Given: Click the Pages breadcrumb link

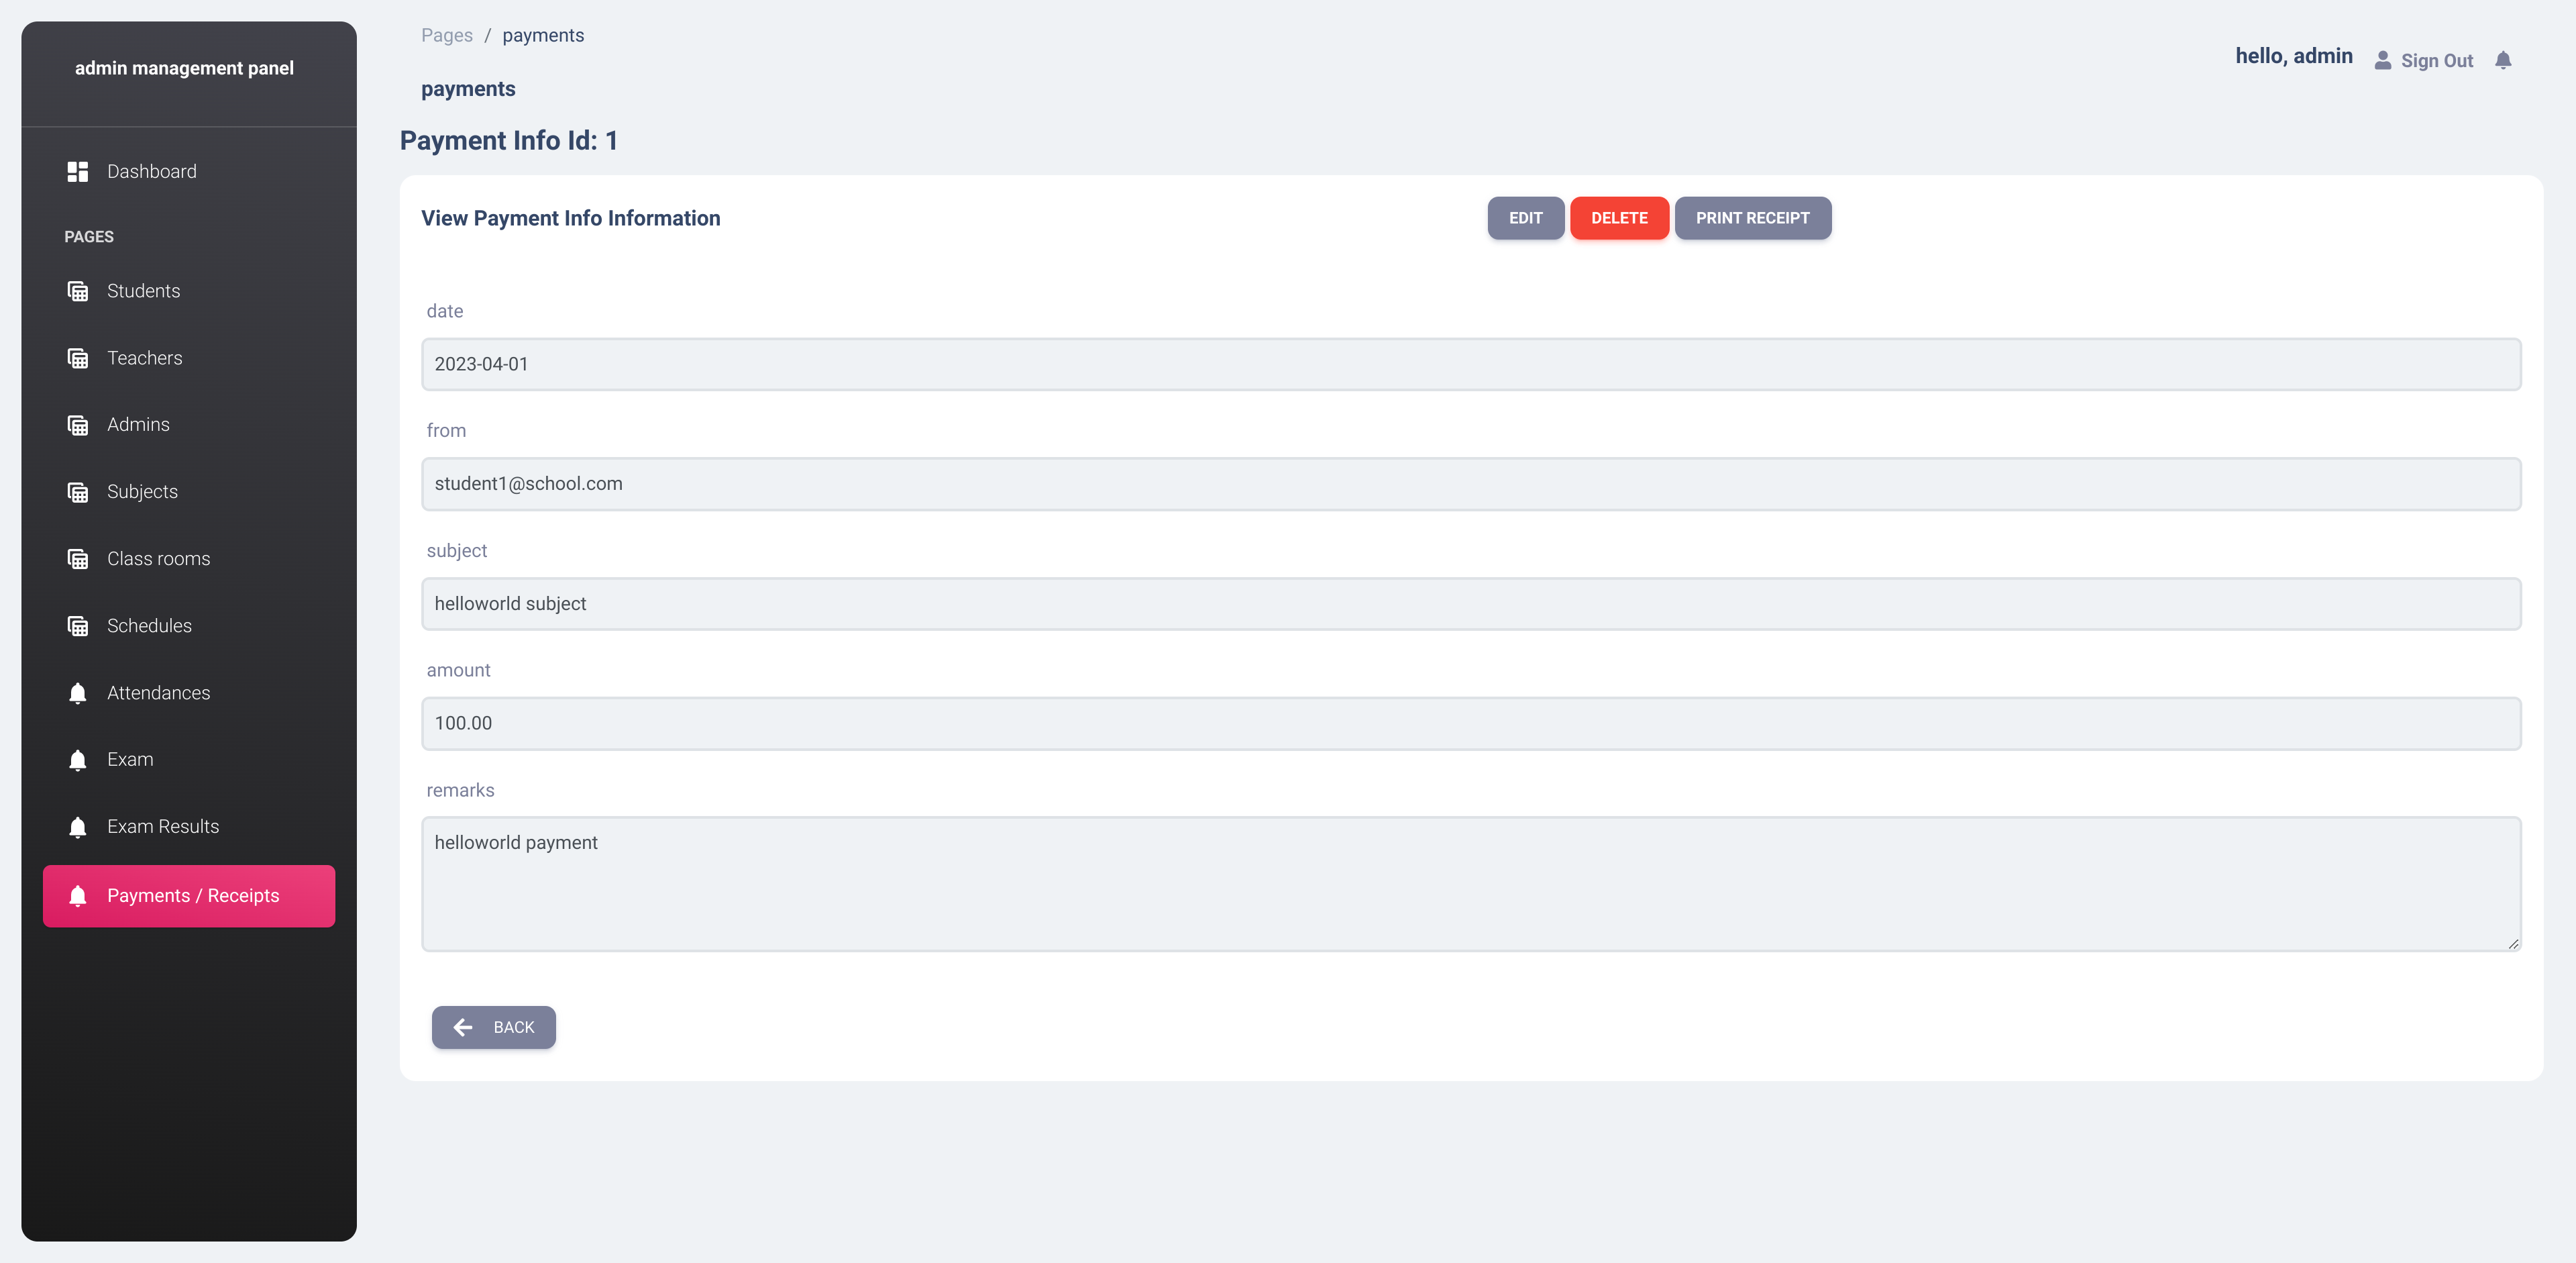Looking at the screenshot, I should click(x=446, y=36).
